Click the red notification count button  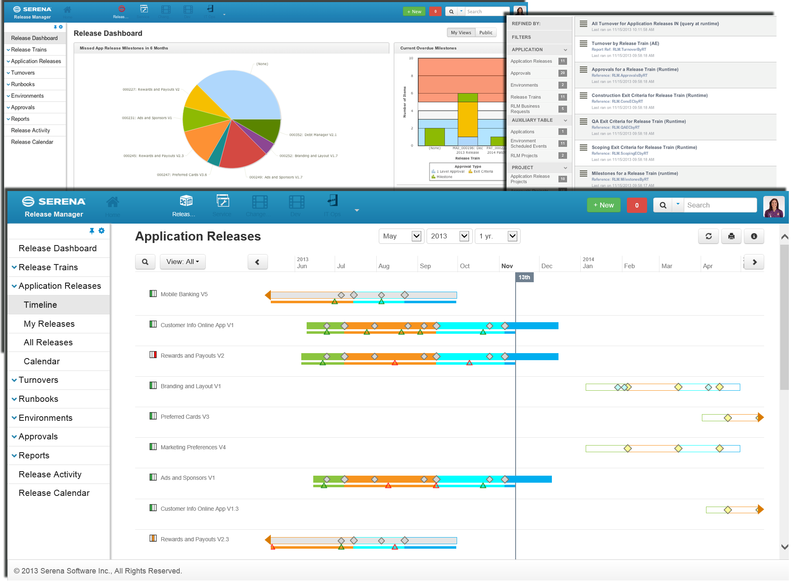[x=636, y=205]
